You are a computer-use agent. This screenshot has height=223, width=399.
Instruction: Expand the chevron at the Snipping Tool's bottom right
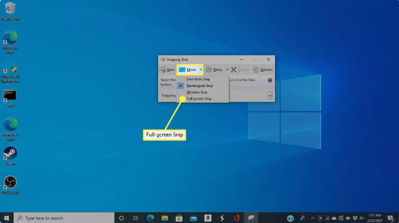pyautogui.click(x=270, y=95)
